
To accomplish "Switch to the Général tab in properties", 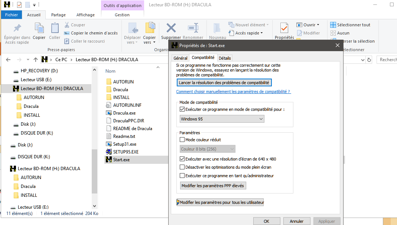I will pyautogui.click(x=180, y=58).
